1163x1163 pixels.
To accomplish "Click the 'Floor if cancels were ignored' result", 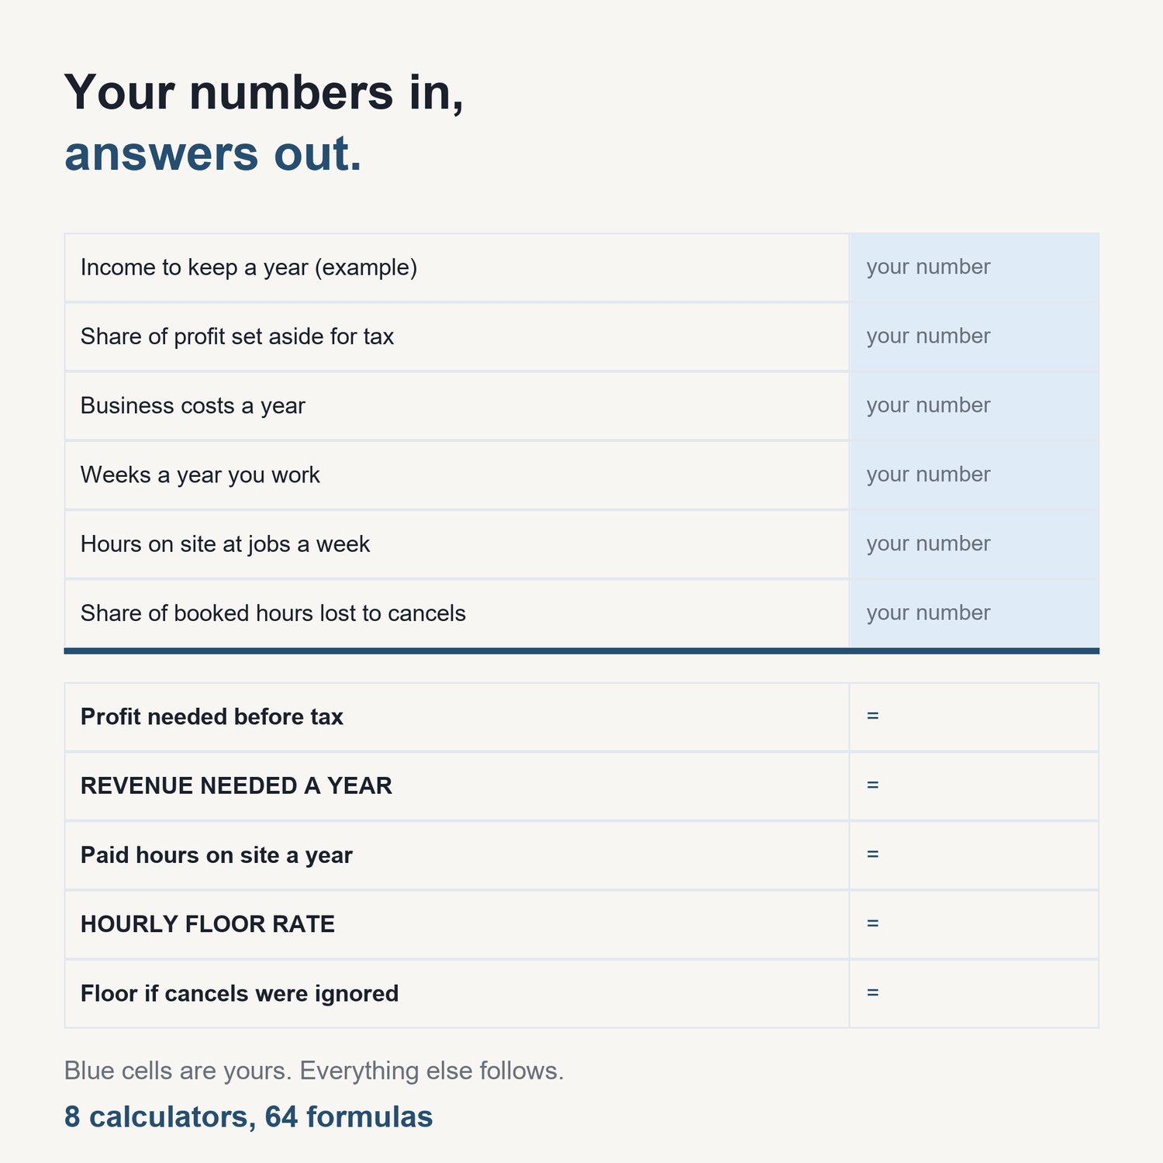I will 974,994.
